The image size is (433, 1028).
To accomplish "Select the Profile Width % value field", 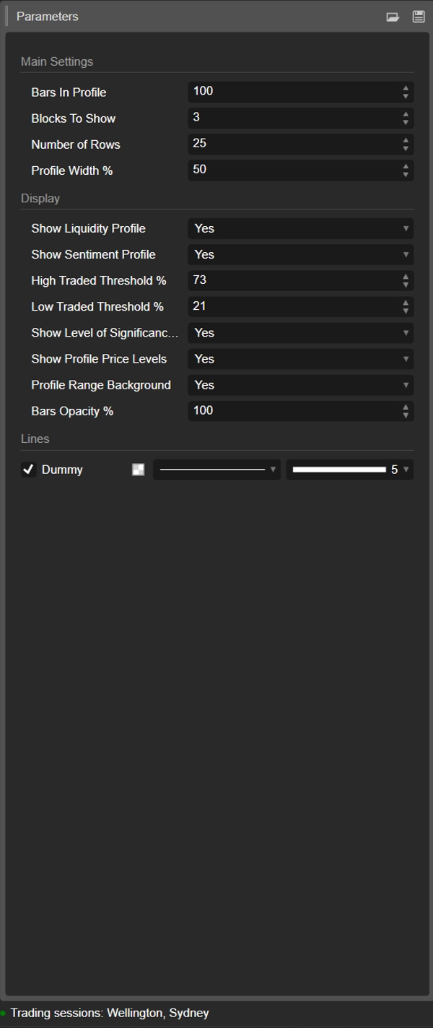I will [289, 170].
